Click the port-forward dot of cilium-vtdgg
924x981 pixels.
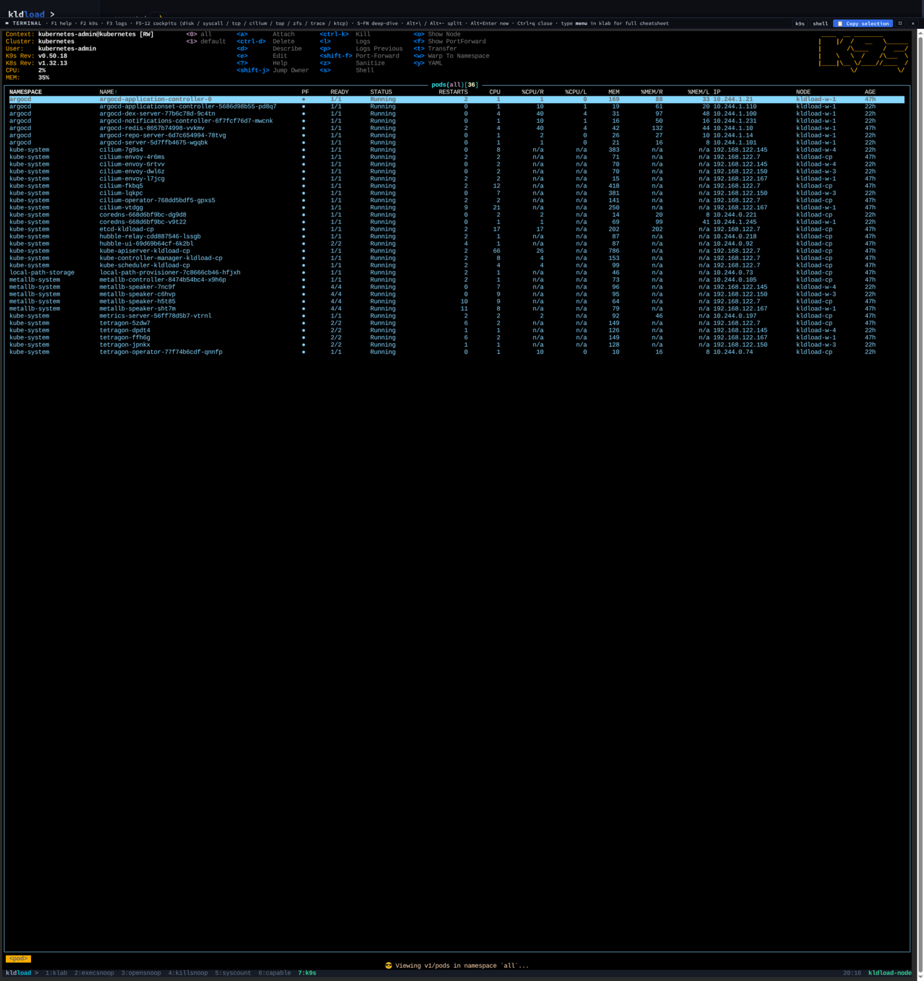304,207
